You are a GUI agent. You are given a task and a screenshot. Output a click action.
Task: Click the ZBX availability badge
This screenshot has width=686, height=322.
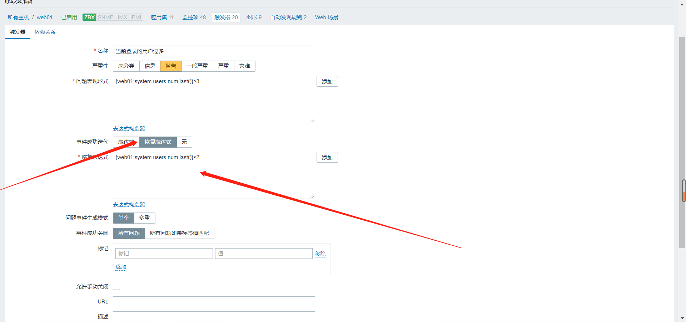89,17
